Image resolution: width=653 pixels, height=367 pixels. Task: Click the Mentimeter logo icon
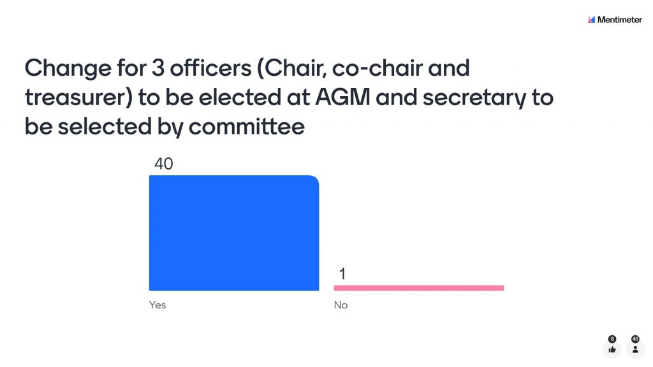click(x=591, y=20)
